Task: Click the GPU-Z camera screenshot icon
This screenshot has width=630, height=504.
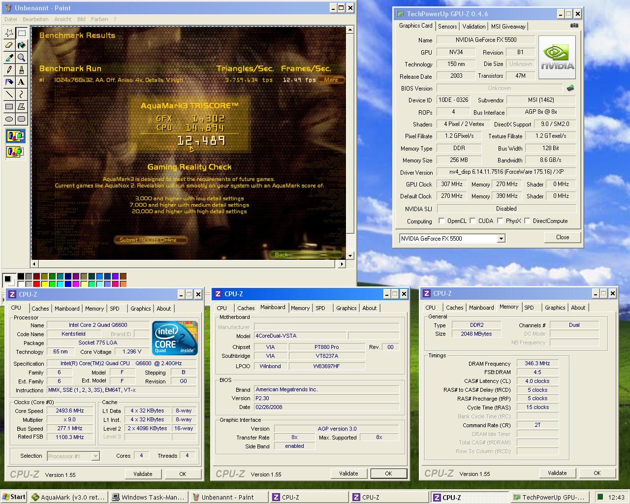Action: tap(574, 26)
